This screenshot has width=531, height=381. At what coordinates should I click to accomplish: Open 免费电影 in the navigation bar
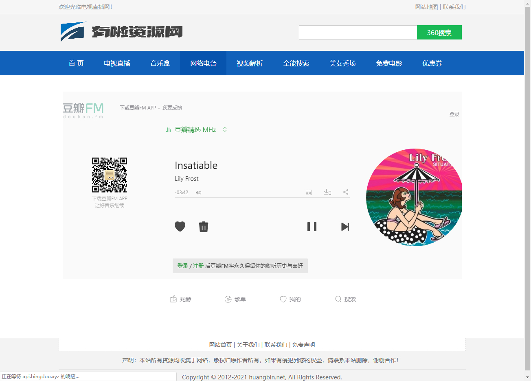(x=389, y=63)
